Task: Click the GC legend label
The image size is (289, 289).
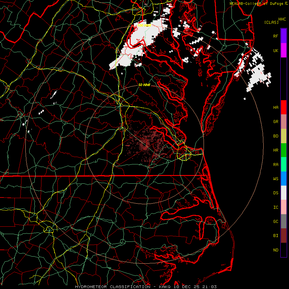Action: (x=276, y=221)
